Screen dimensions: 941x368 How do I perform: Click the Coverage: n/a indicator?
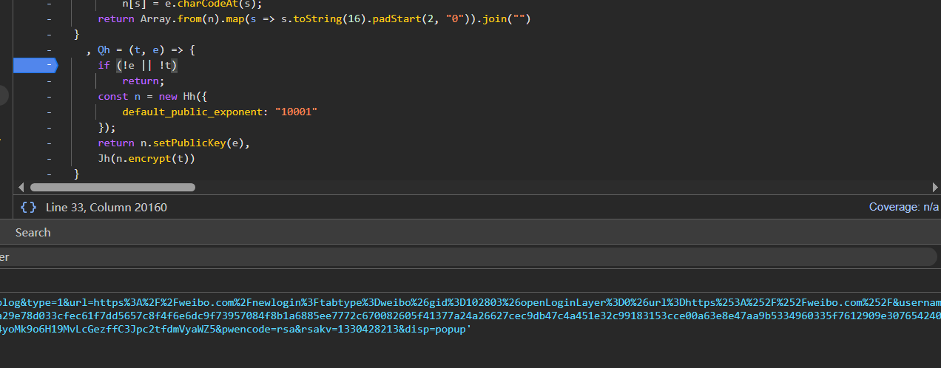(x=903, y=208)
